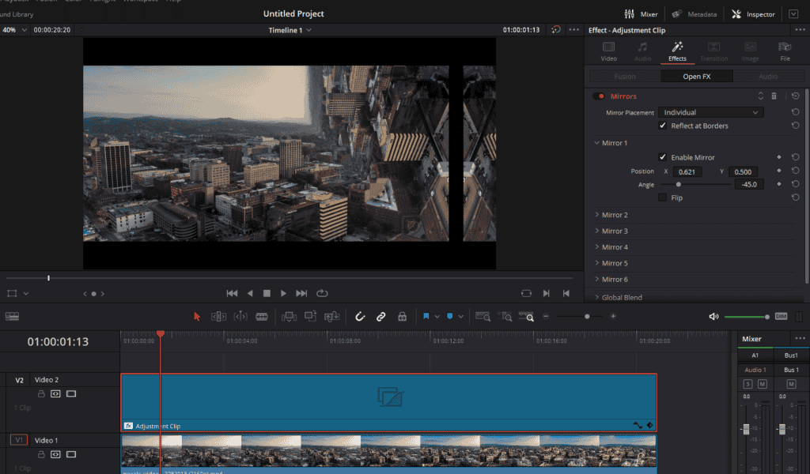Switch to the File inspector tab
810x474 pixels.
point(785,51)
